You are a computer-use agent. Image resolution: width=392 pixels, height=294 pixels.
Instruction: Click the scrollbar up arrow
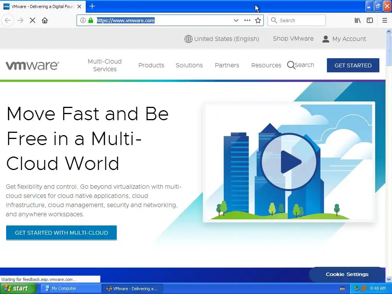point(389,31)
